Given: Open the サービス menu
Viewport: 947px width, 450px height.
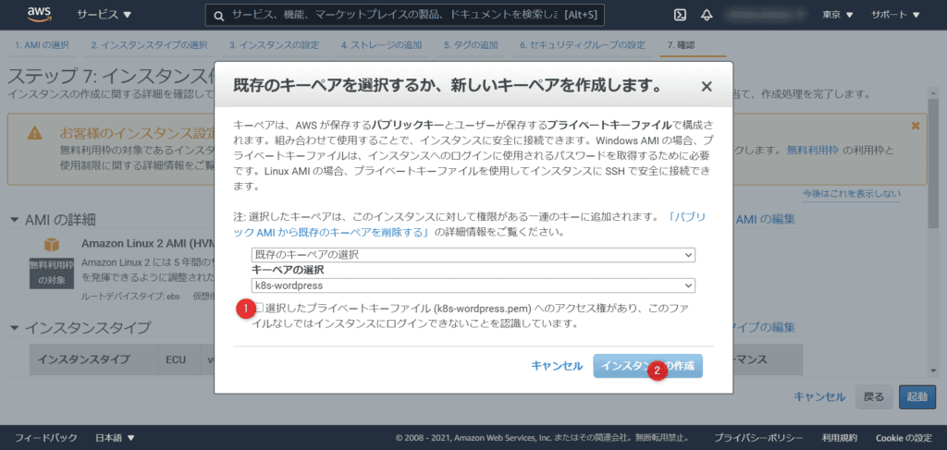Looking at the screenshot, I should pyautogui.click(x=104, y=16).
